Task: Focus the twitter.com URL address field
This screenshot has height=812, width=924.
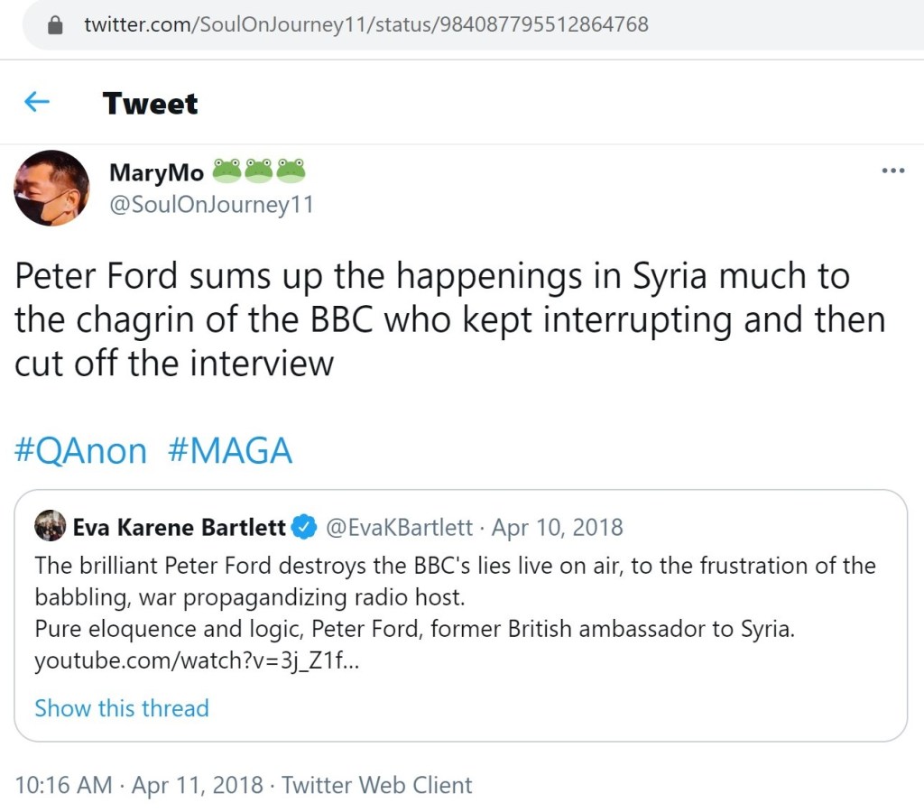Action: click(x=365, y=25)
